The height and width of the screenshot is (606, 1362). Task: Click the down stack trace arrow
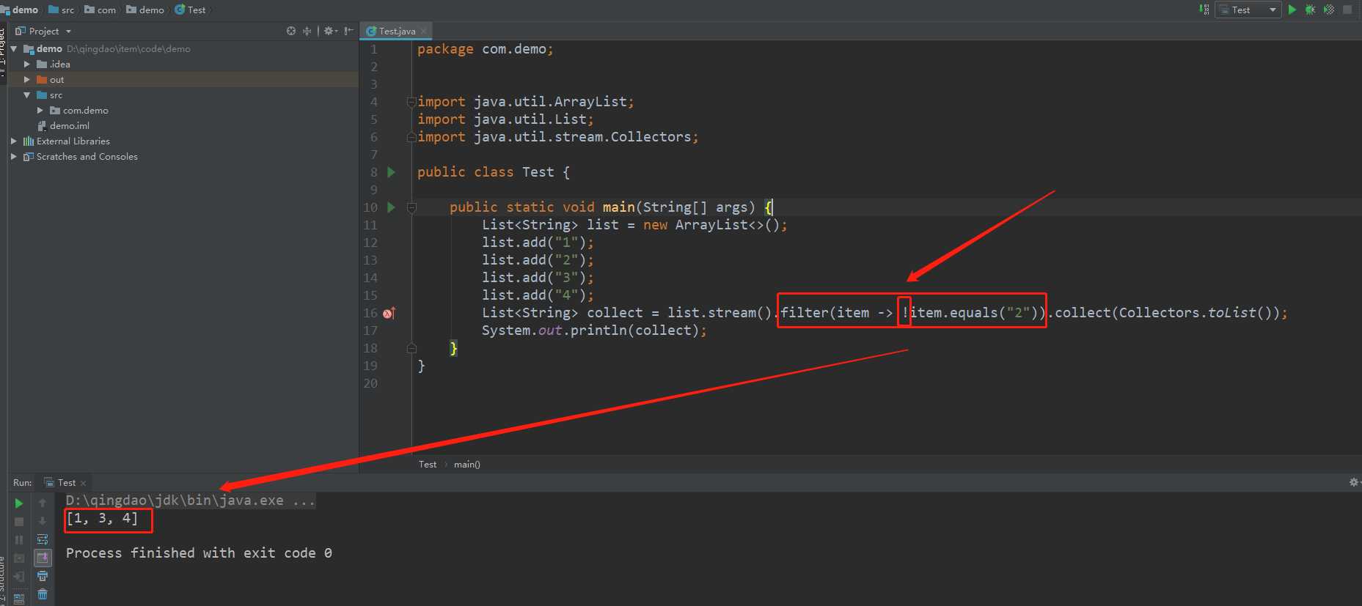[43, 522]
